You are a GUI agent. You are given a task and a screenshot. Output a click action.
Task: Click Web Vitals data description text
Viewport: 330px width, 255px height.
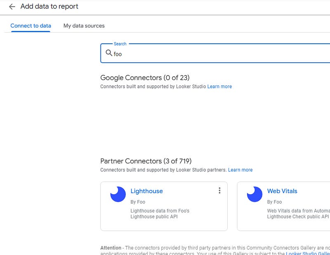[x=298, y=214]
